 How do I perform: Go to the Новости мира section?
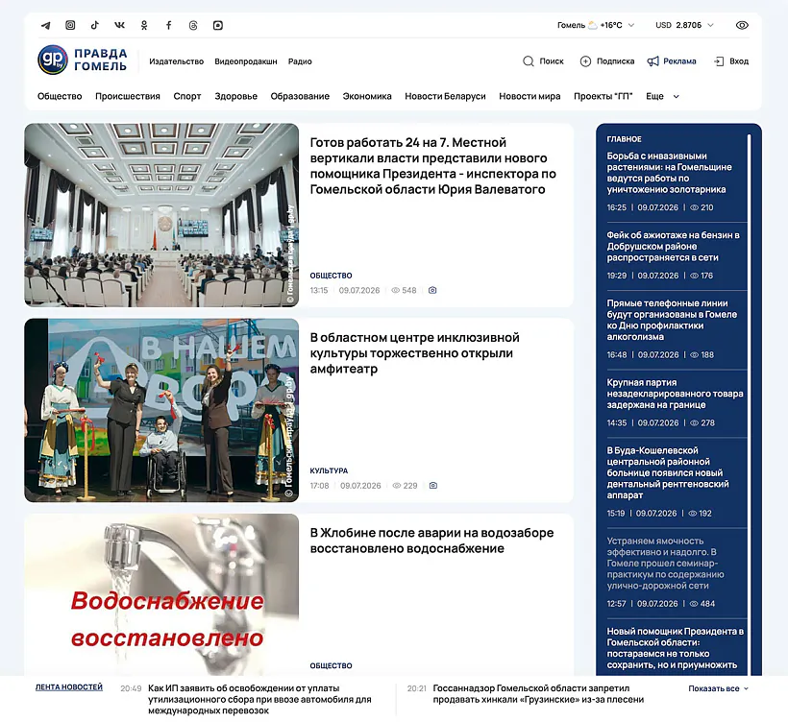[529, 96]
